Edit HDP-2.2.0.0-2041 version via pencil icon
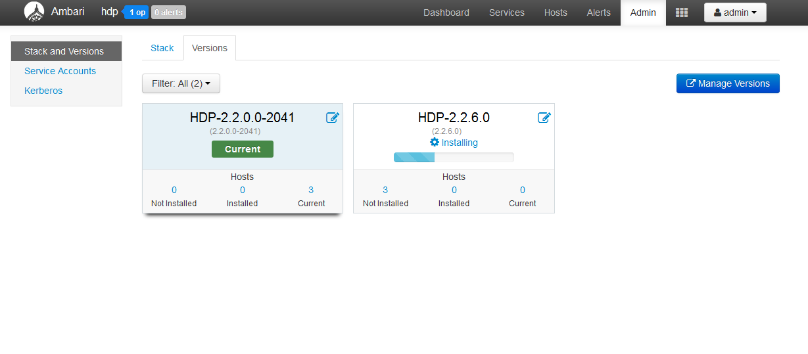This screenshot has height=354, width=808. 333,118
